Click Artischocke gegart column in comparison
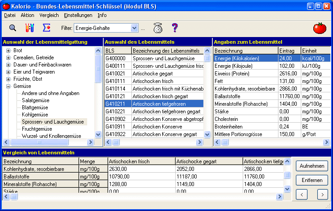The width and height of the screenshot is (333, 211). (209, 161)
